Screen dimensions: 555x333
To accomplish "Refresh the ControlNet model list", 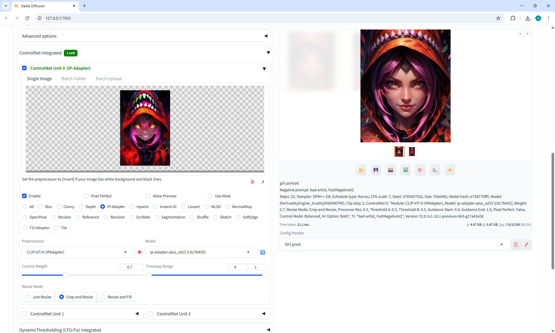I will click(263, 252).
